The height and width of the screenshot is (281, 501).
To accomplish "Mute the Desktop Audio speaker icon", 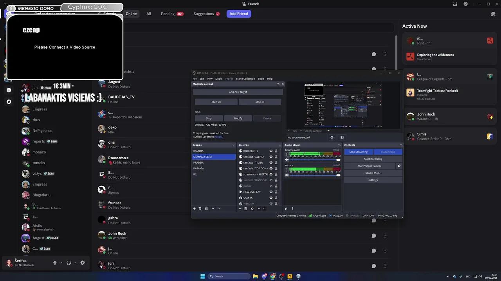I will point(287,160).
